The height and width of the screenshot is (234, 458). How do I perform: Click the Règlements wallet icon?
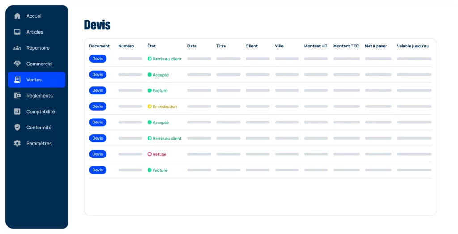click(x=17, y=96)
